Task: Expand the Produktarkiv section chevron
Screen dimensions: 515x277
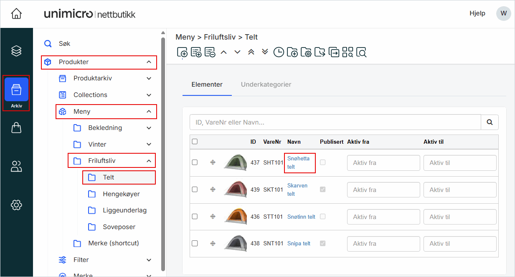Action: click(149, 78)
